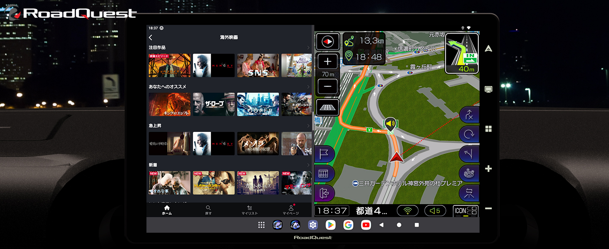Toggle the ICON display button on the map
Viewport: 609px width, 249px height.
click(x=465, y=211)
